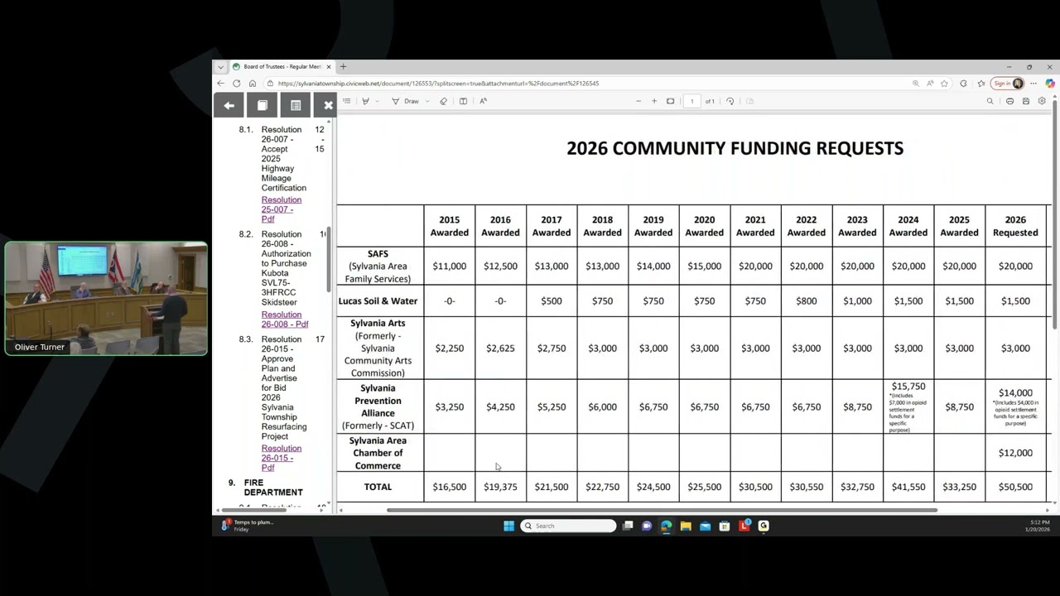Open the agenda list view icon
The height and width of the screenshot is (596, 1060).
pos(296,105)
